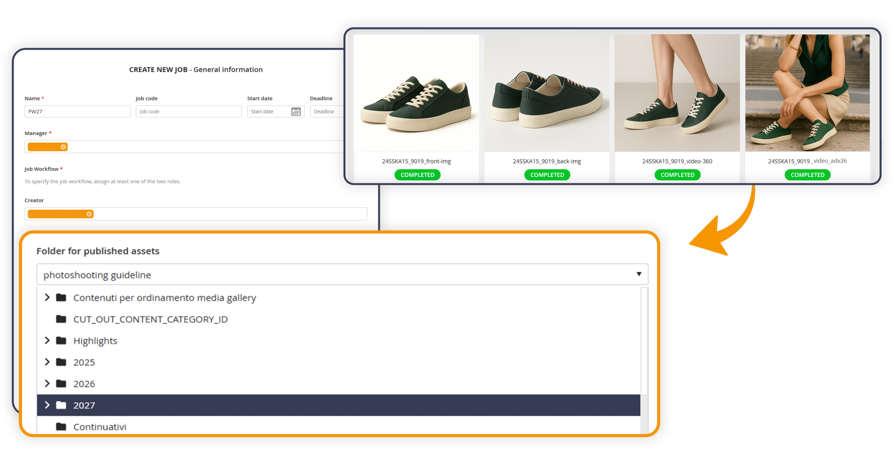Expand the 2027 folder chevron
Viewport: 894px width, 463px height.
coord(47,405)
